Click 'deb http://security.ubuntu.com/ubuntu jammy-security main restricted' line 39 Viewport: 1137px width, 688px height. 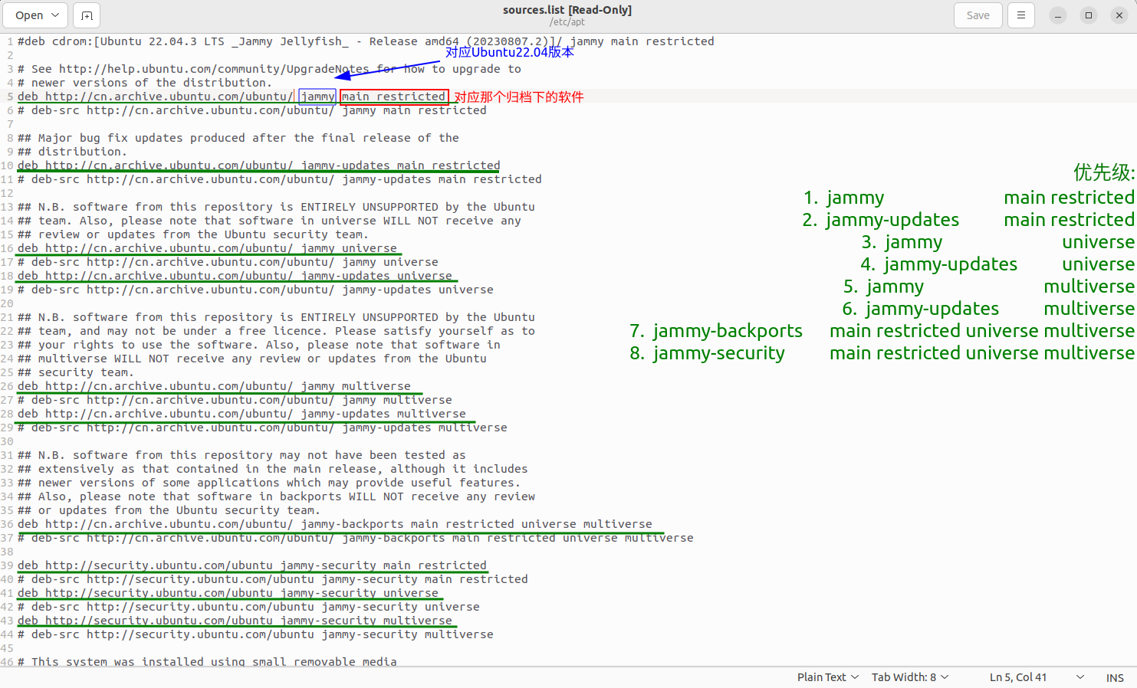click(x=252, y=565)
